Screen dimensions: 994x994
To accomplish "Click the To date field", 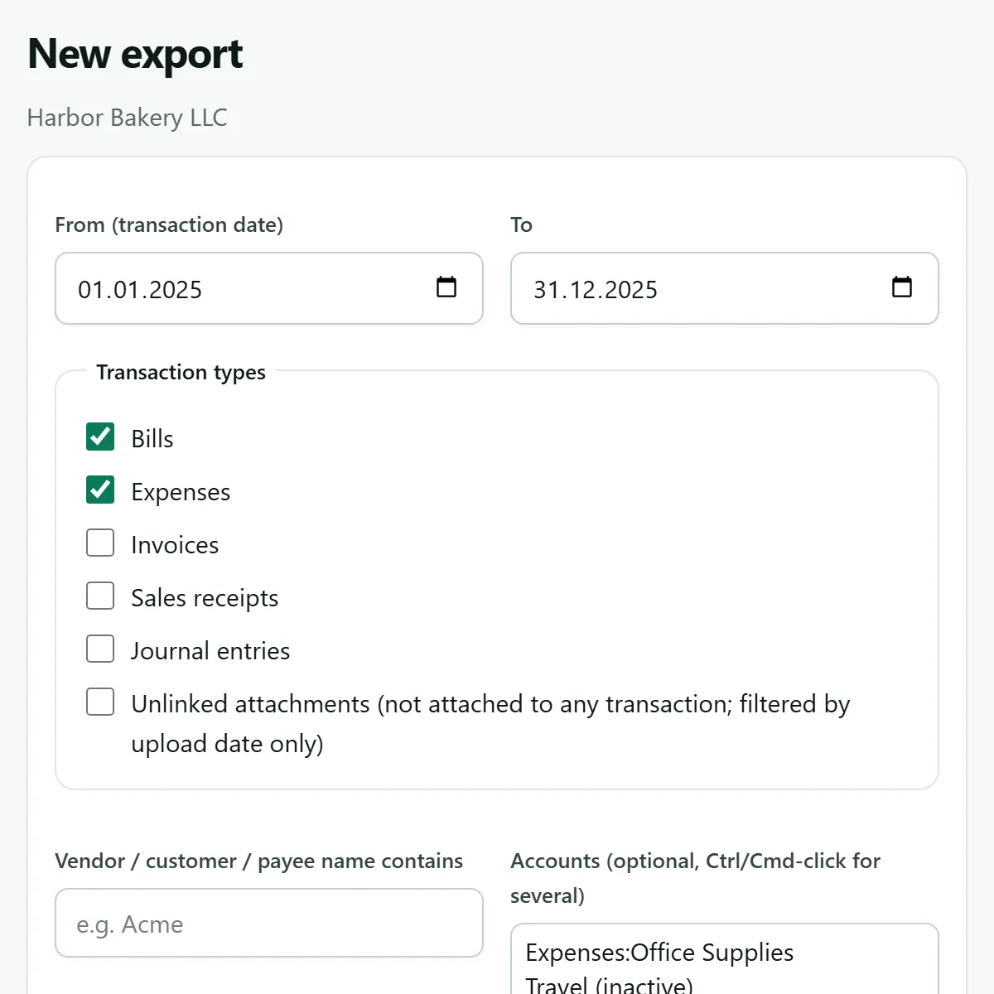I will pos(725,288).
